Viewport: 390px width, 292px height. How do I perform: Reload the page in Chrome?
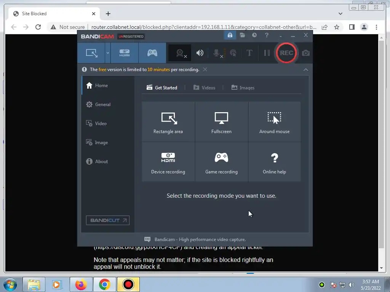click(38, 27)
